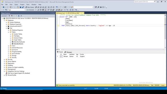Open the File menu

(x=2, y=4)
